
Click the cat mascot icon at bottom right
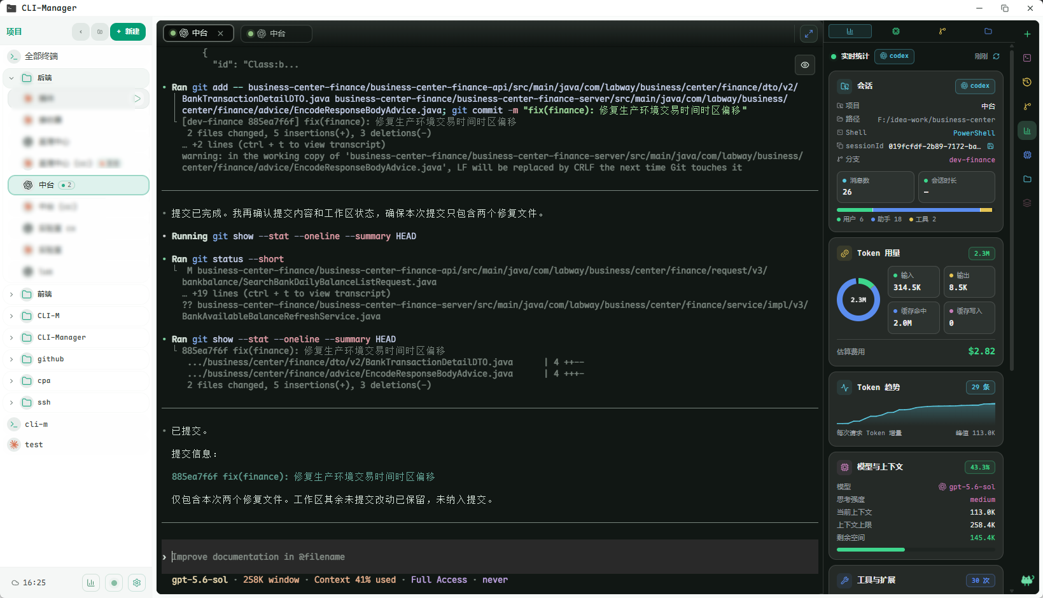(1027, 580)
